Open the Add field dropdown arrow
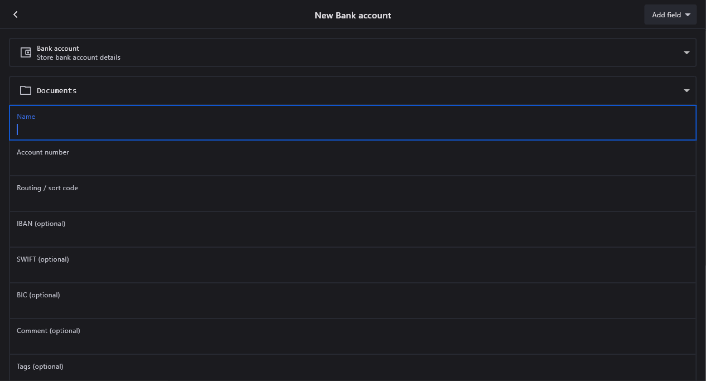 [688, 15]
